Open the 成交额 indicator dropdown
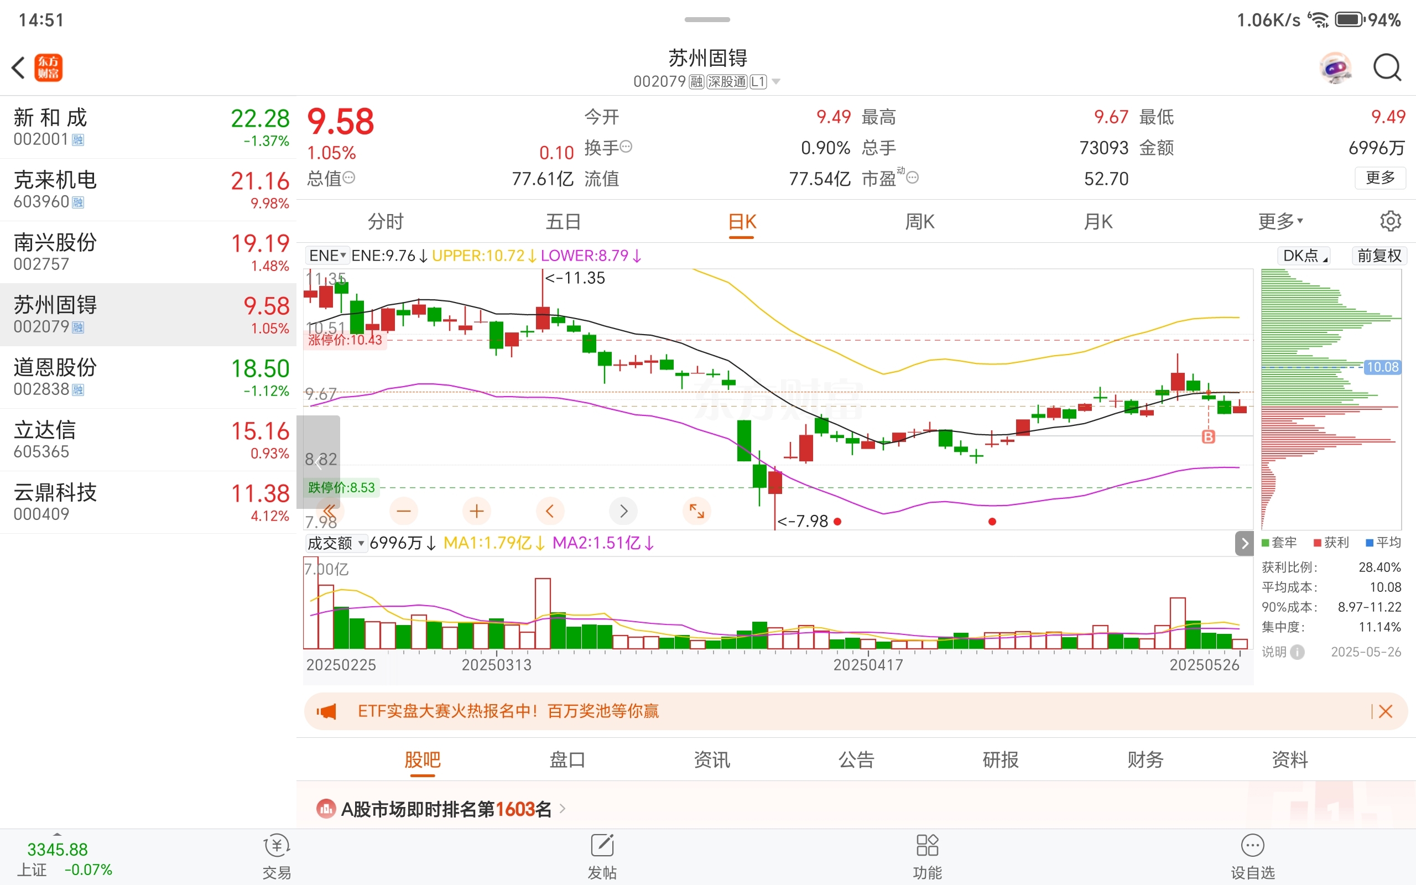Viewport: 1416px width, 885px height. pos(336,543)
